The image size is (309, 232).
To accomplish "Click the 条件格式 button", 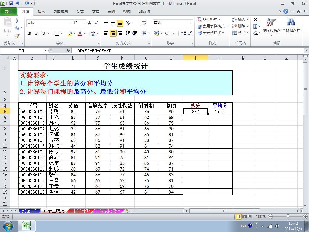I will [209, 20].
